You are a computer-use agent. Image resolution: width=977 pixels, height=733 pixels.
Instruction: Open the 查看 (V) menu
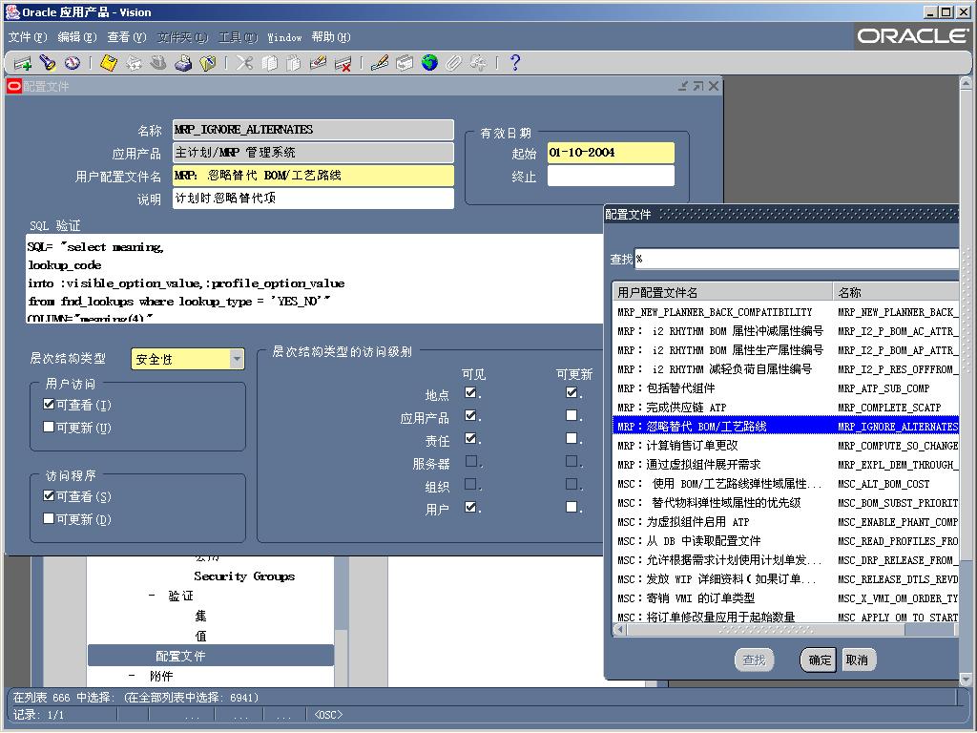click(x=127, y=37)
